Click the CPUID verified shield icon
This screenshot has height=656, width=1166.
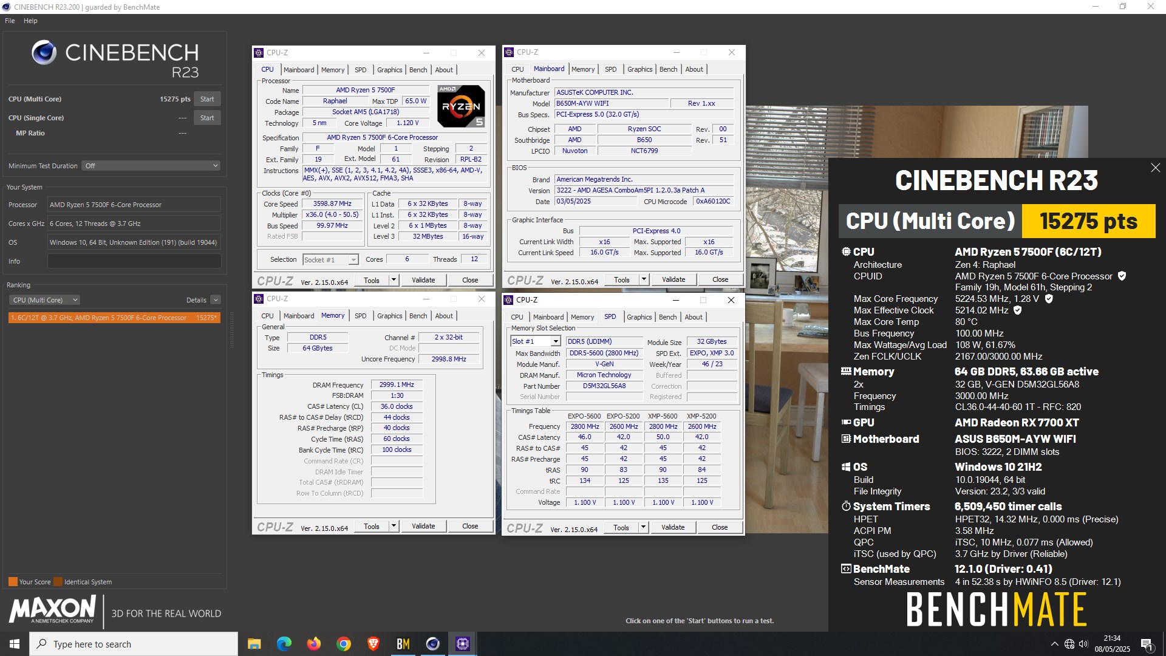(1122, 276)
